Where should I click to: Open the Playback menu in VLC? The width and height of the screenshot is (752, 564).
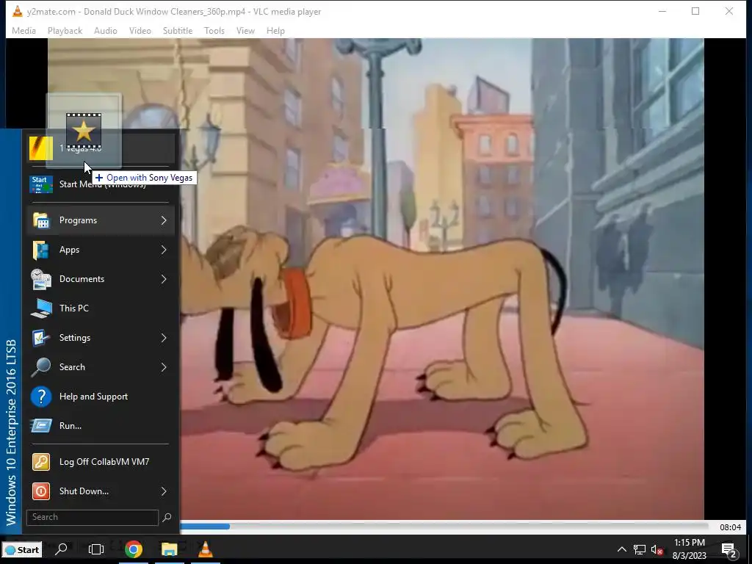click(x=65, y=31)
